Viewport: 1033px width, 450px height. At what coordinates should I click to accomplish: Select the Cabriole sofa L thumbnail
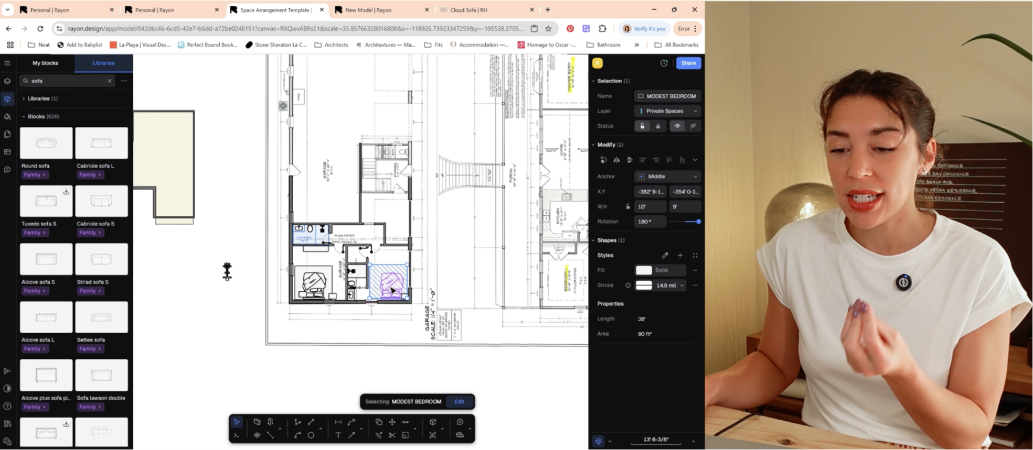101,143
